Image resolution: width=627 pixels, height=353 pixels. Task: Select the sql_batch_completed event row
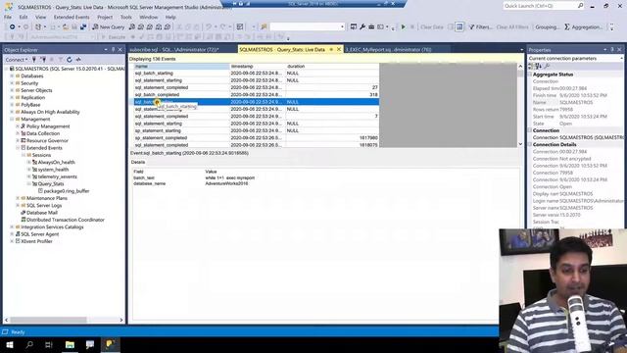pos(256,95)
